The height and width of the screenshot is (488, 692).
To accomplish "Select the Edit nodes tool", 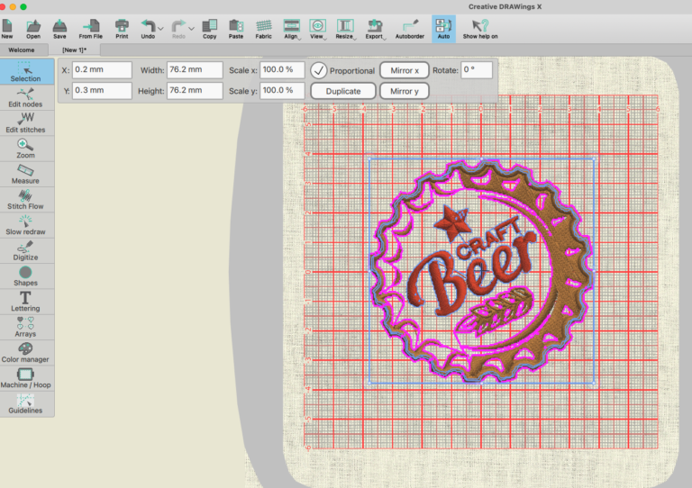I will 26,97.
